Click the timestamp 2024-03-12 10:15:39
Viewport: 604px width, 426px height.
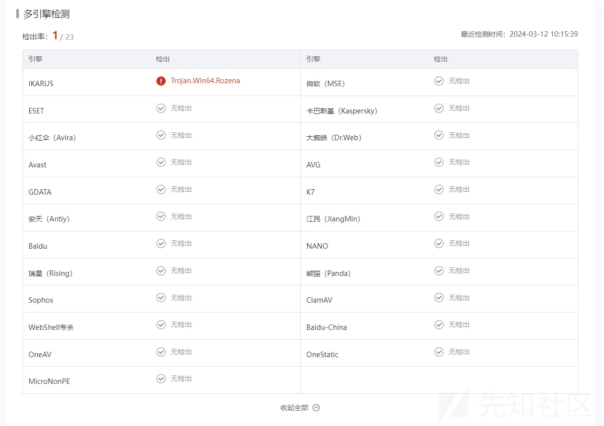pos(543,34)
